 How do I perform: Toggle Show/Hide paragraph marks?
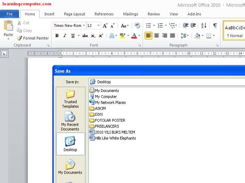click(215, 25)
